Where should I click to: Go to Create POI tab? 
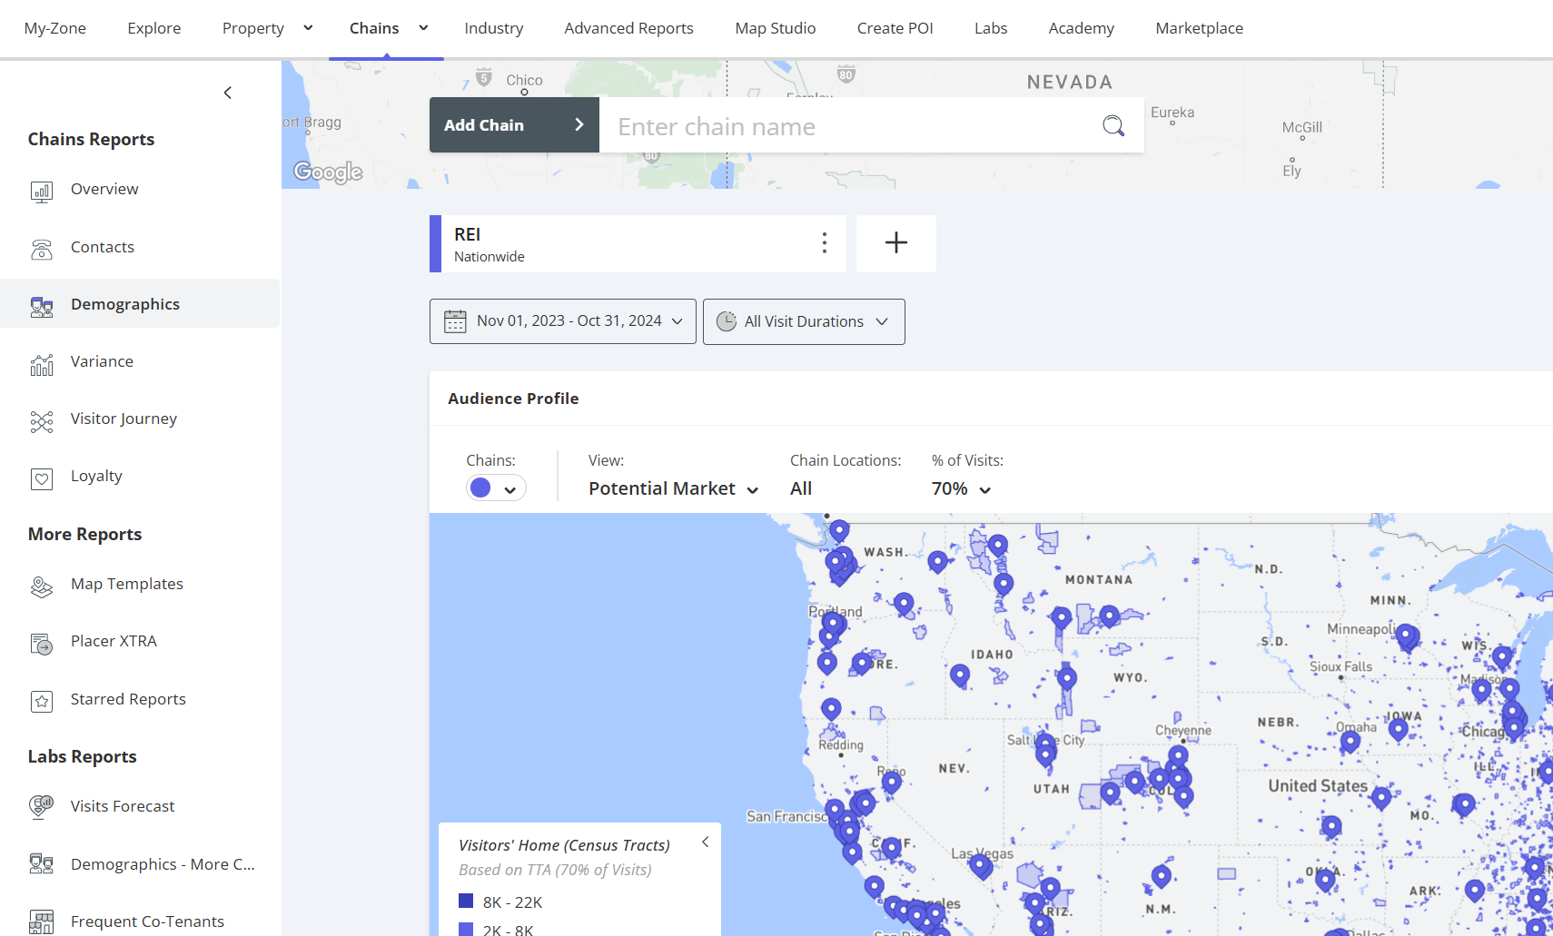[x=895, y=28]
